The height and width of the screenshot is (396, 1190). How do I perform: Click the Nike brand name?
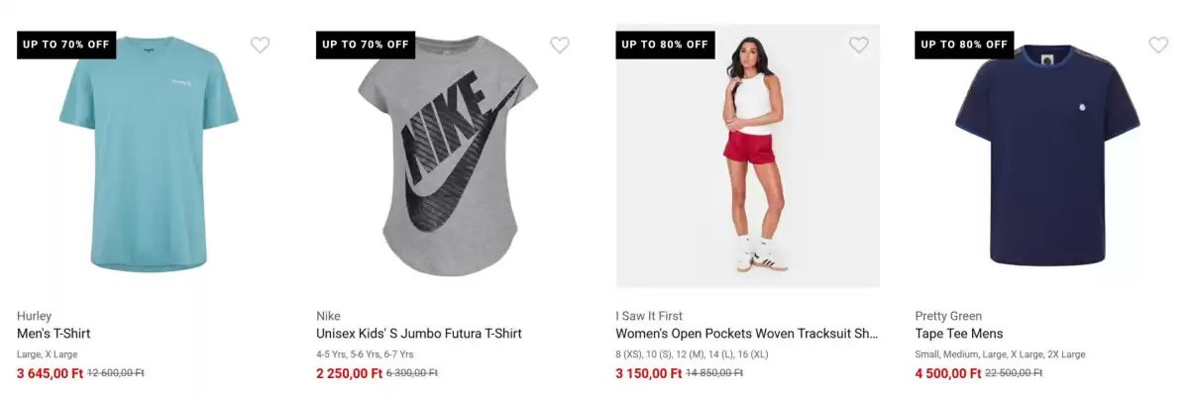(328, 316)
